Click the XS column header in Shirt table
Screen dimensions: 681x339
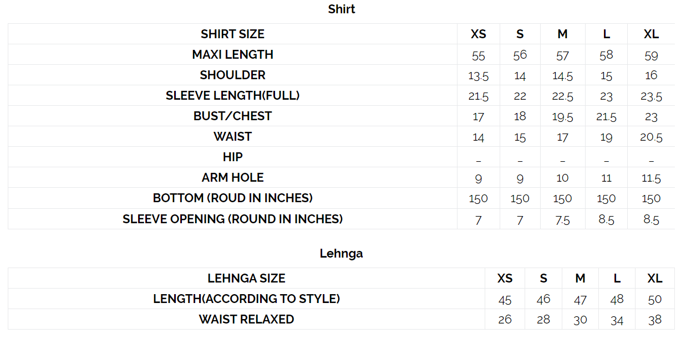(x=478, y=34)
